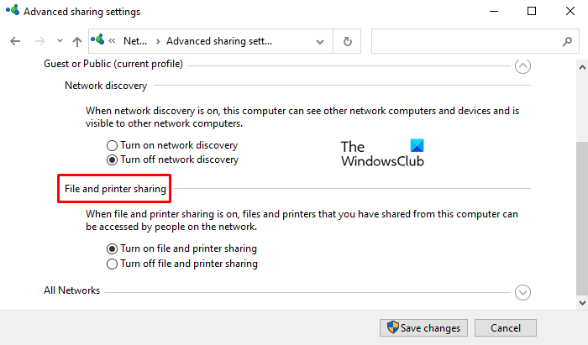588x345 pixels.
Task: Open the address bar history dropdown
Action: click(x=320, y=41)
